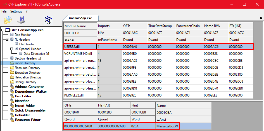264x131 pixels.
Task: Open the Resource Editor tool
Action: tap(27, 120)
